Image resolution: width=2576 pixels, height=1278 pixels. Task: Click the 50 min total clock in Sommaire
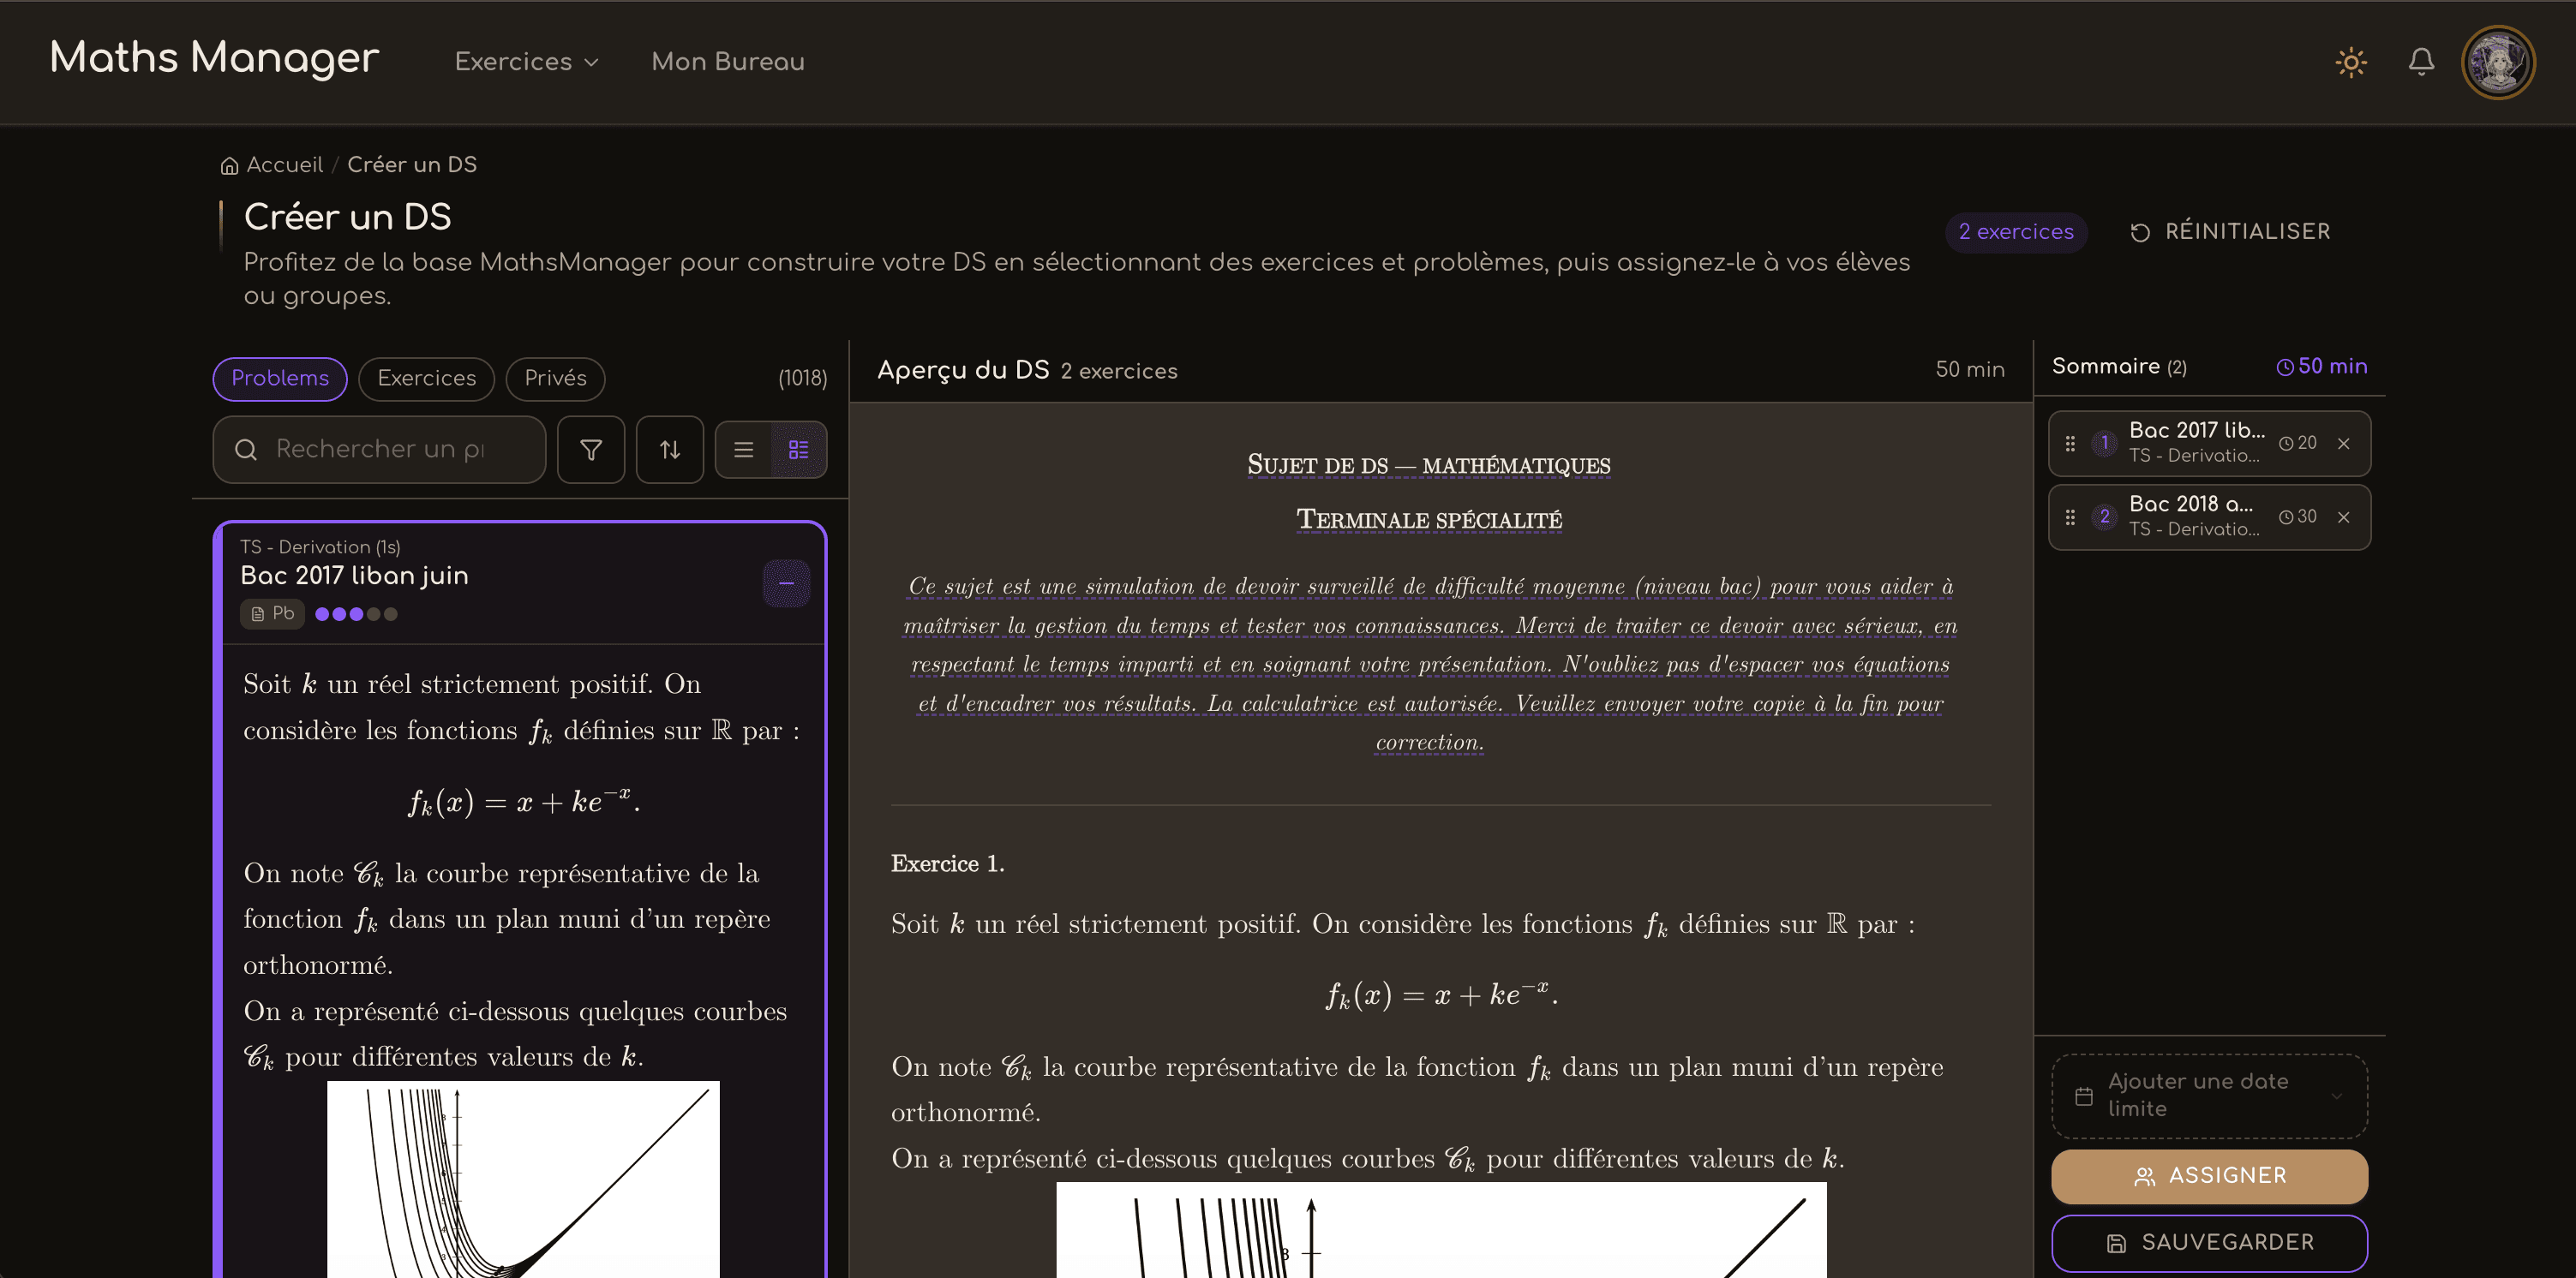point(2321,367)
